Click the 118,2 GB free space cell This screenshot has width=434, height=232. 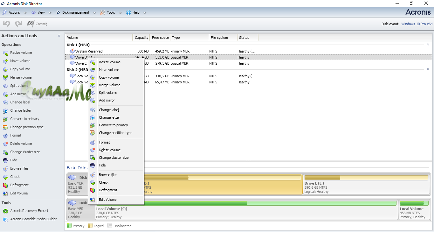click(162, 76)
